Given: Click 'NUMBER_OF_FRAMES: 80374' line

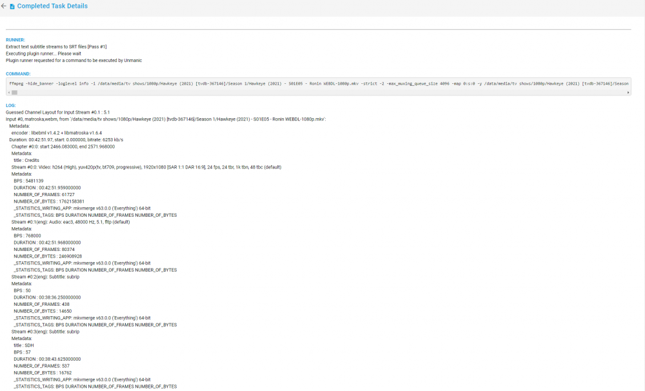Looking at the screenshot, I should click(44, 250).
